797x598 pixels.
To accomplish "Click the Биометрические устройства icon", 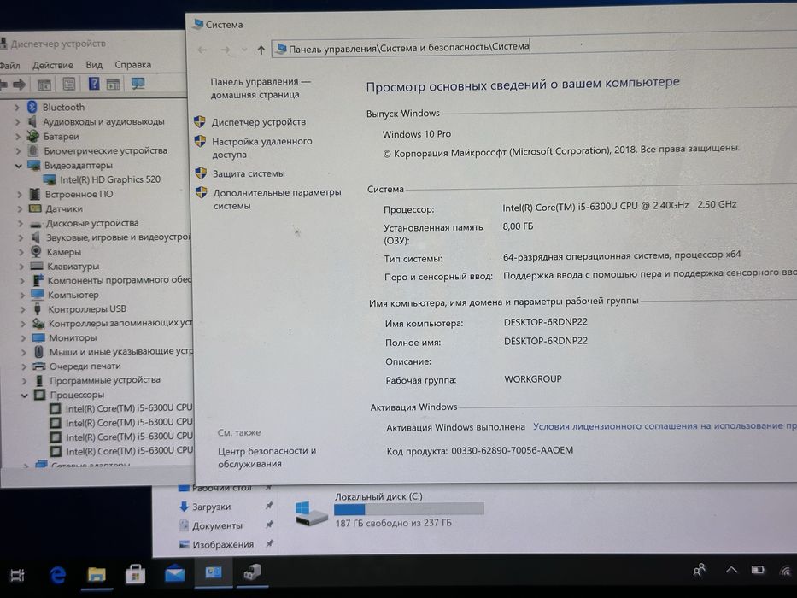I will (33, 150).
